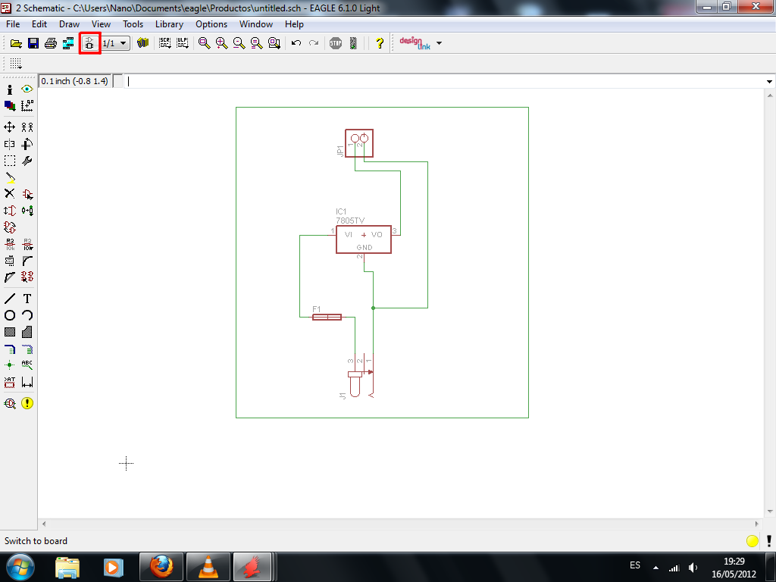This screenshot has height=582, width=776.
Task: Select the Circle tool
Action: 9,315
